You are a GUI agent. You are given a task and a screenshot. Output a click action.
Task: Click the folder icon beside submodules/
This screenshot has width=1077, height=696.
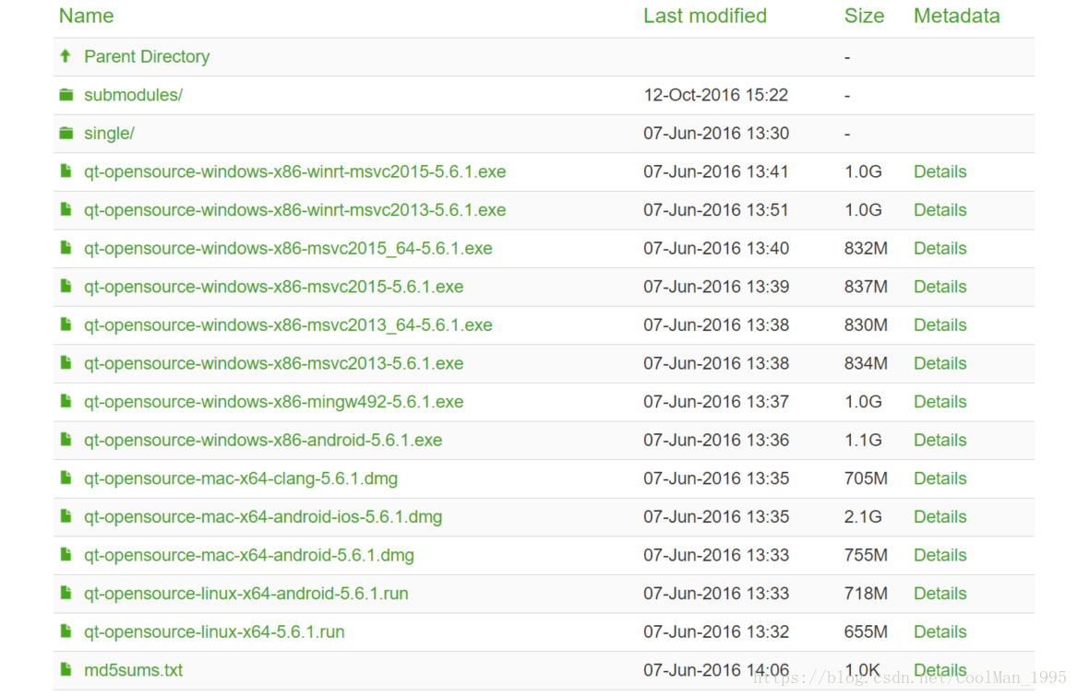[x=66, y=95]
